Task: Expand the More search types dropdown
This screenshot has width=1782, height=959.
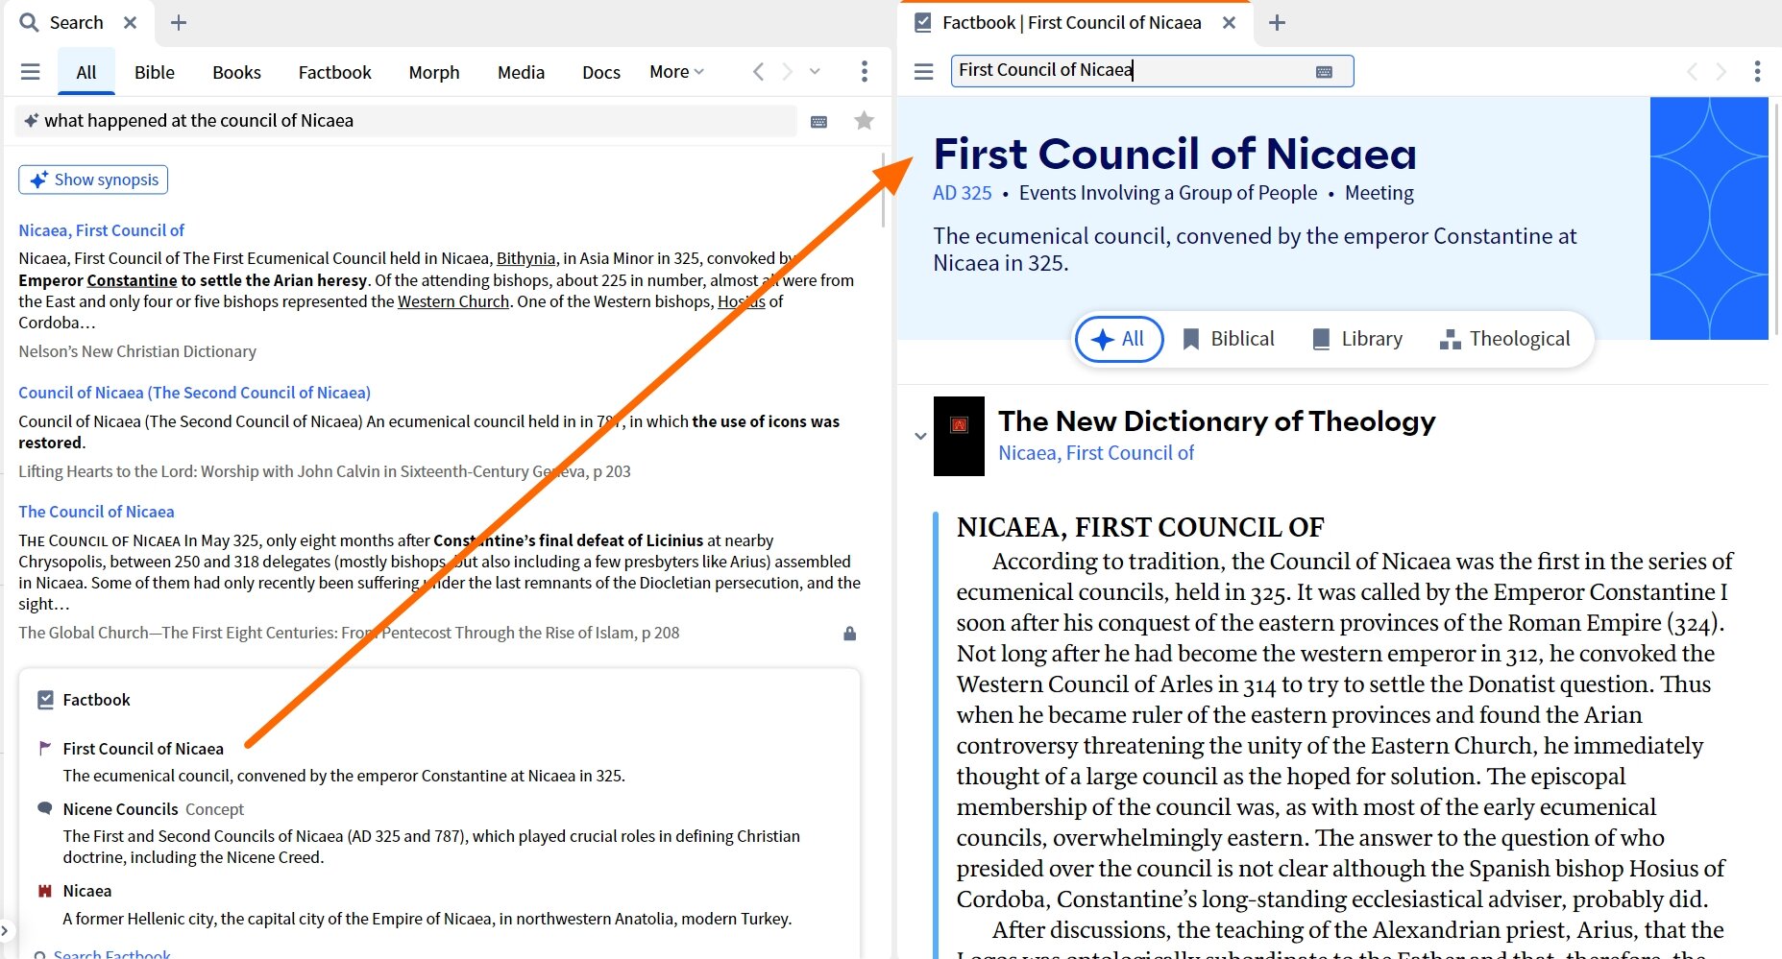Action: [x=676, y=72]
